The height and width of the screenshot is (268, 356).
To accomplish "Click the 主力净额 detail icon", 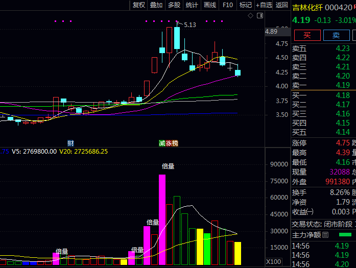I will click(325, 235).
